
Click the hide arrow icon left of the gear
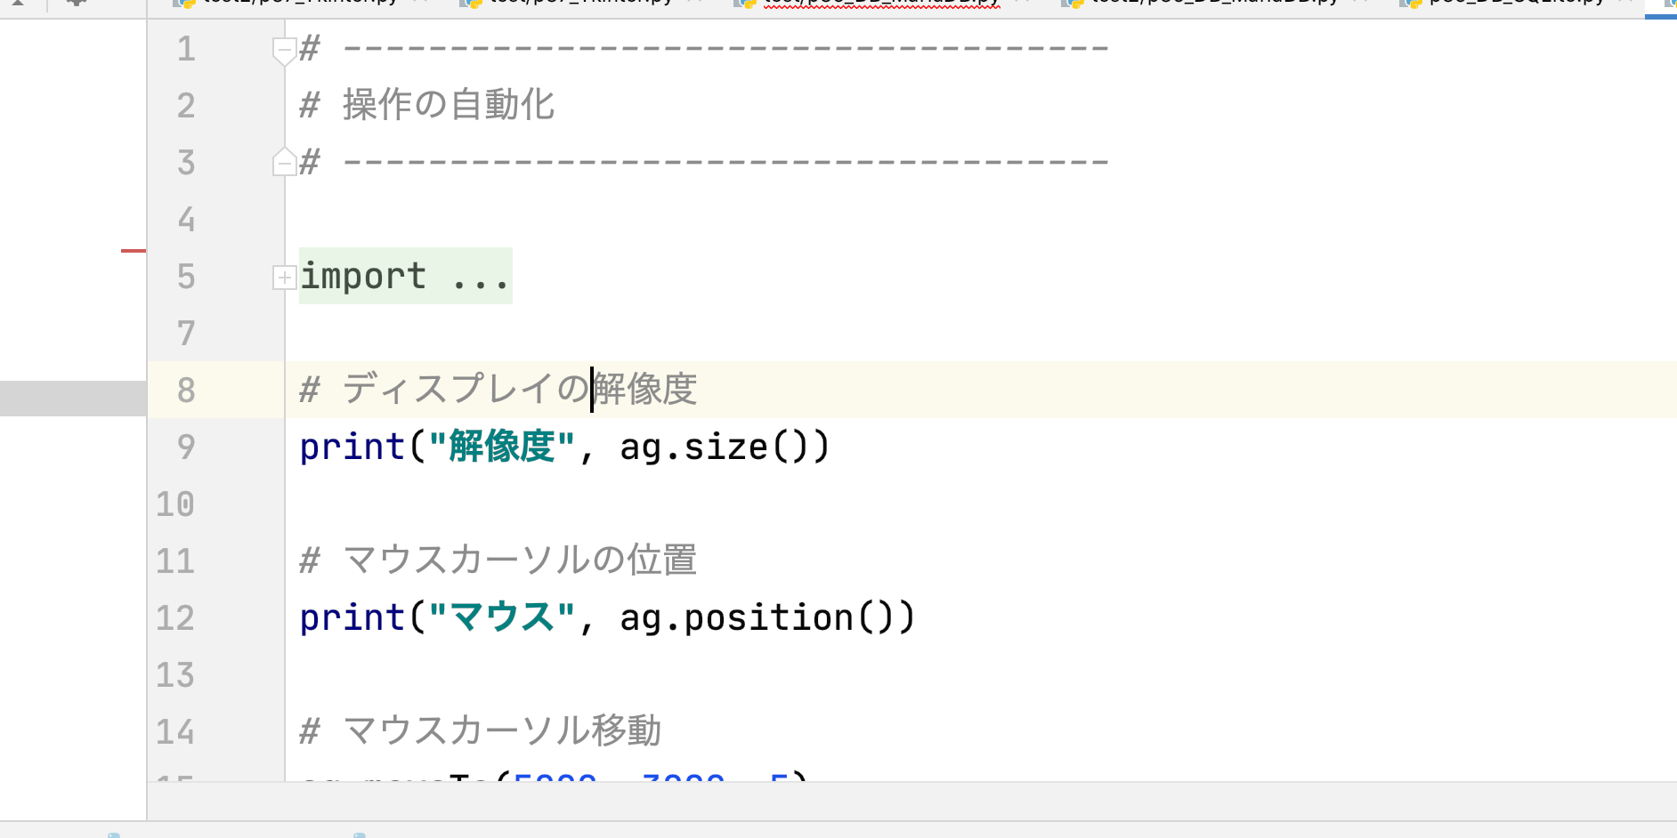(x=18, y=3)
